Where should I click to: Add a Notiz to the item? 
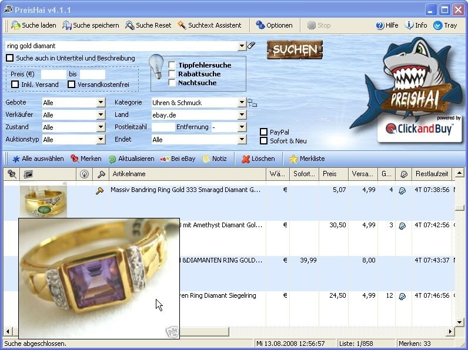coord(215,159)
